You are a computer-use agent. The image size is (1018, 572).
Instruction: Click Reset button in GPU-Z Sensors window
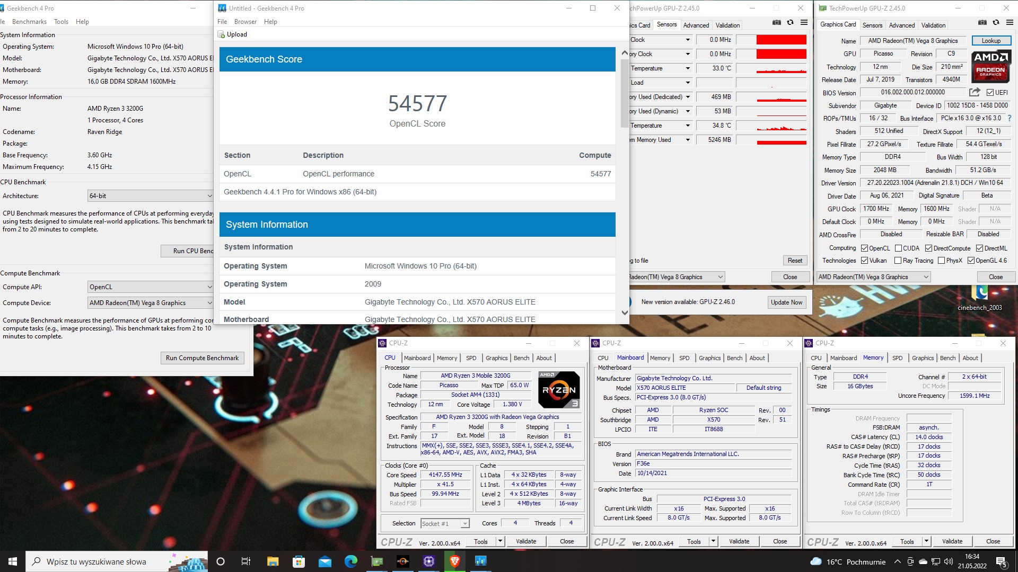[x=795, y=261]
